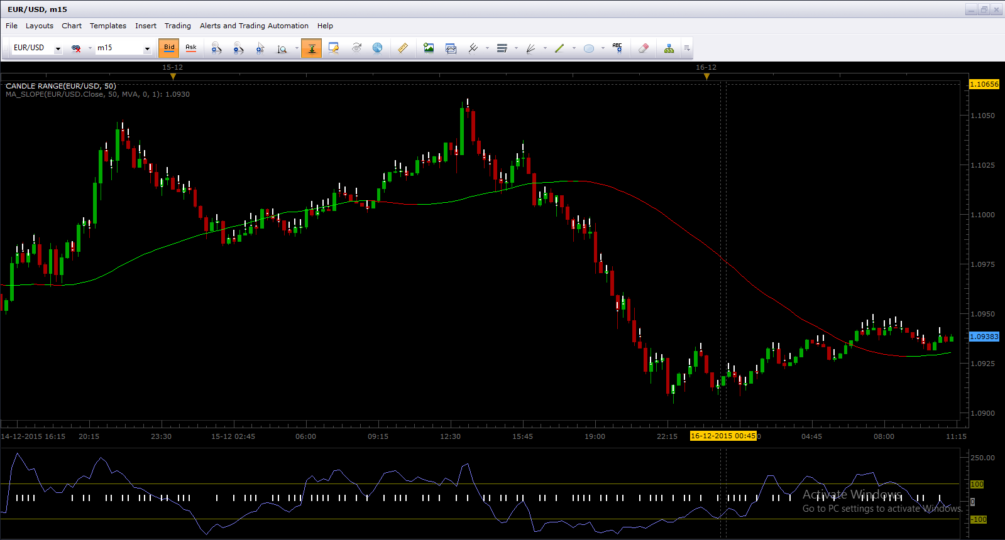Select the Gann fan lines tool
Image resolution: width=1005 pixels, height=540 pixels.
[531, 48]
